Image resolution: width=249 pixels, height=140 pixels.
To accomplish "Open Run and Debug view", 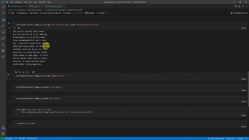I will pyautogui.click(x=3, y=26).
